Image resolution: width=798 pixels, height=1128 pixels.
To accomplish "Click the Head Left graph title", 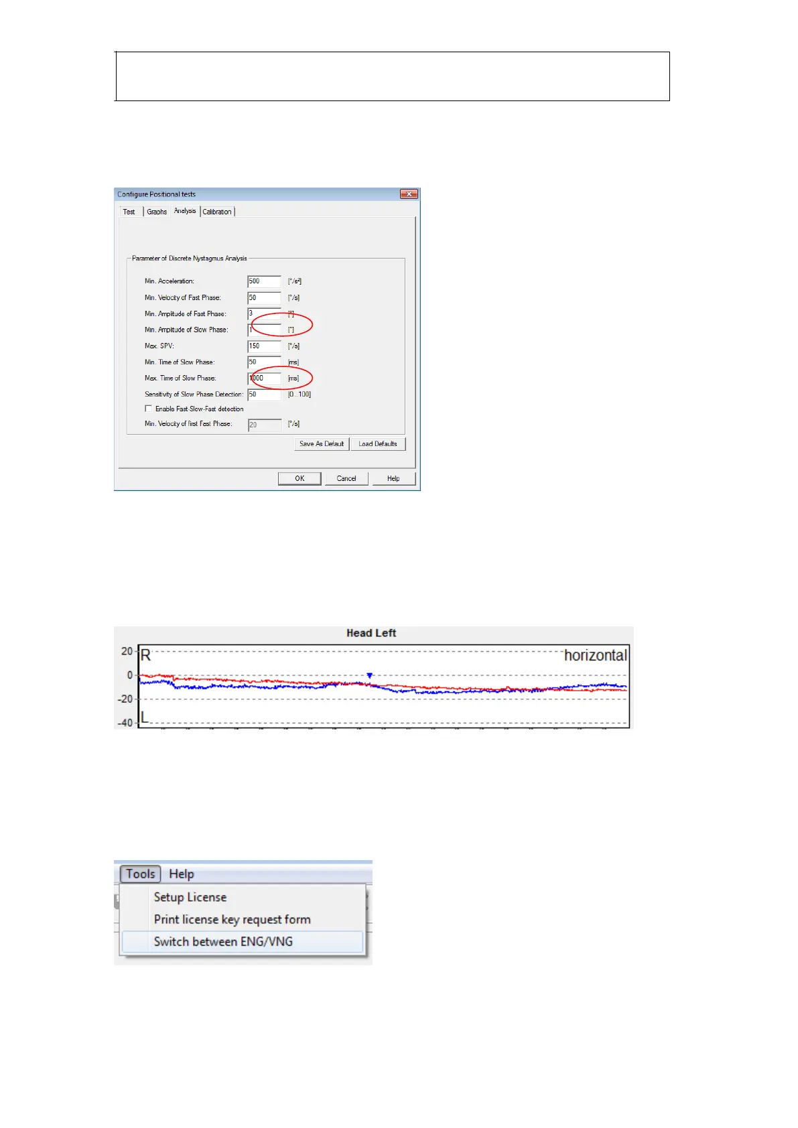I will (371, 633).
